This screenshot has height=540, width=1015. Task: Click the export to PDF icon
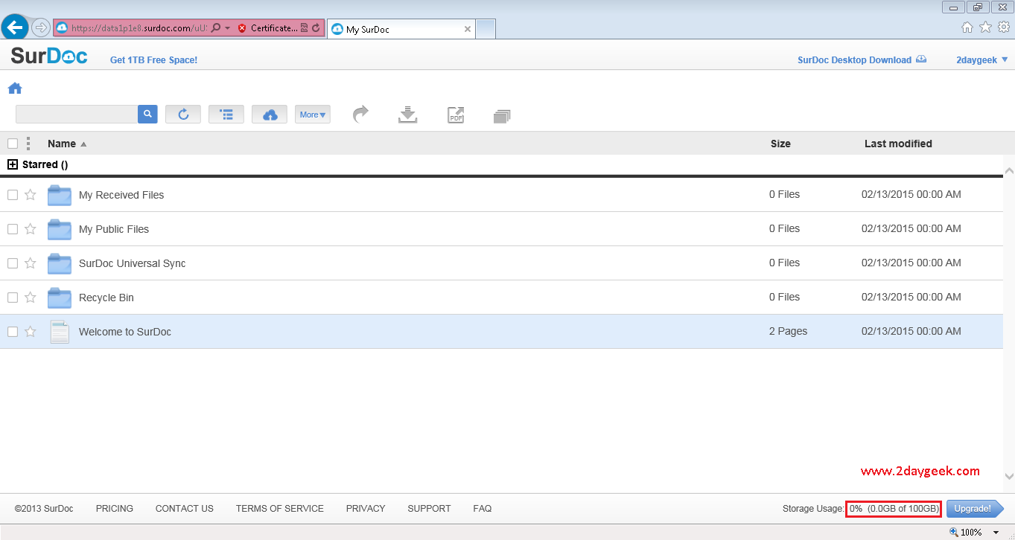[456, 115]
